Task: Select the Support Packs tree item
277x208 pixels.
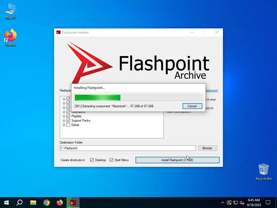Action: pos(81,121)
